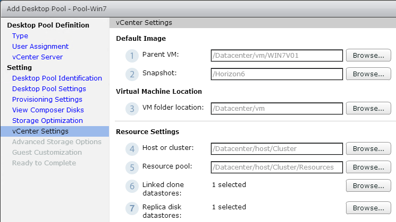Screen dimensions: 396x222
Task: Browse Replica disk datastores
Action: 368,208
